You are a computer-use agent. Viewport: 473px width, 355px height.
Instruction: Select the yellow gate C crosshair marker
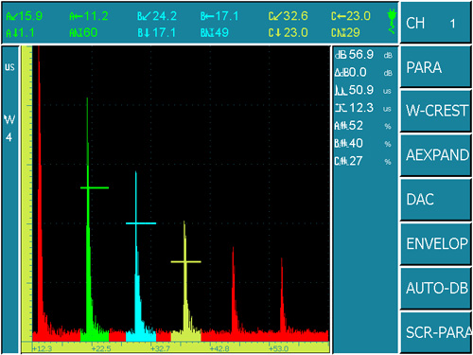[x=185, y=261]
